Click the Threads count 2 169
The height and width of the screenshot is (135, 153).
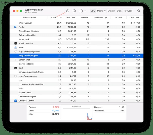click(121, 107)
